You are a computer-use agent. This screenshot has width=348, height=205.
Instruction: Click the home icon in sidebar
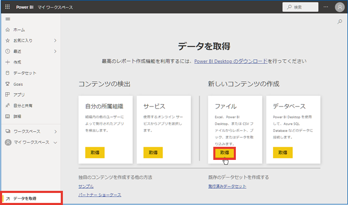[x=7, y=29]
